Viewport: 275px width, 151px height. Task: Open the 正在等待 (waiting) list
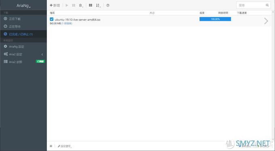click(23, 27)
